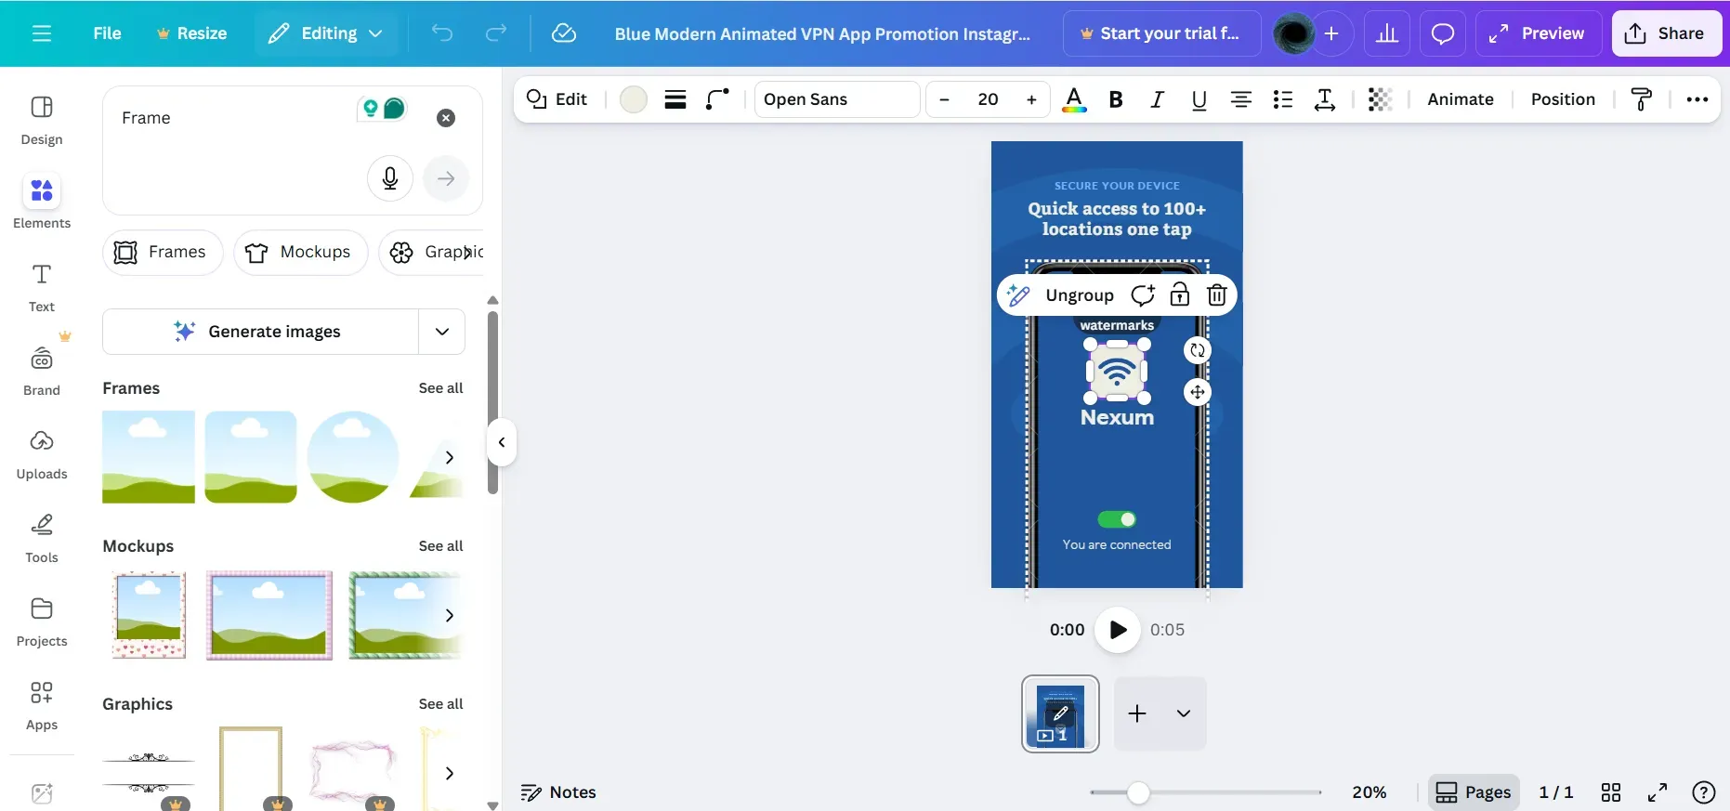Screen dimensions: 1730x811
Task: Open the Resize menu
Action: (191, 33)
